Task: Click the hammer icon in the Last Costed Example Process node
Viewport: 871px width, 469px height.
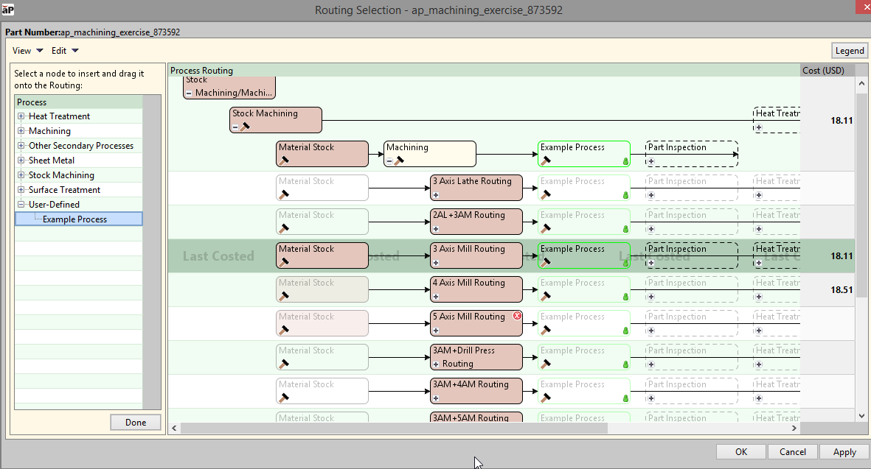Action: (546, 262)
